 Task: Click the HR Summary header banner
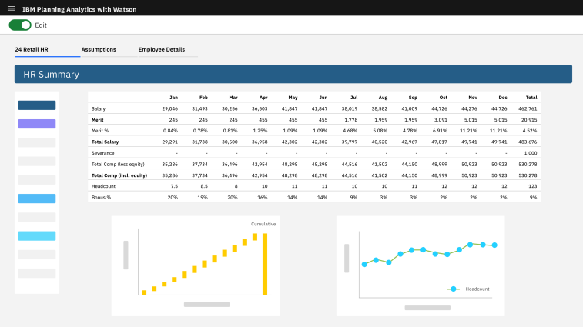(x=293, y=74)
